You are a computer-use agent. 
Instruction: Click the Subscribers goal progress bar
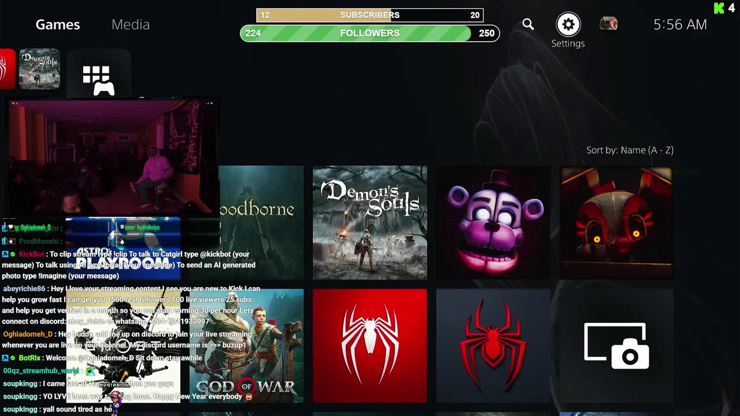370,15
